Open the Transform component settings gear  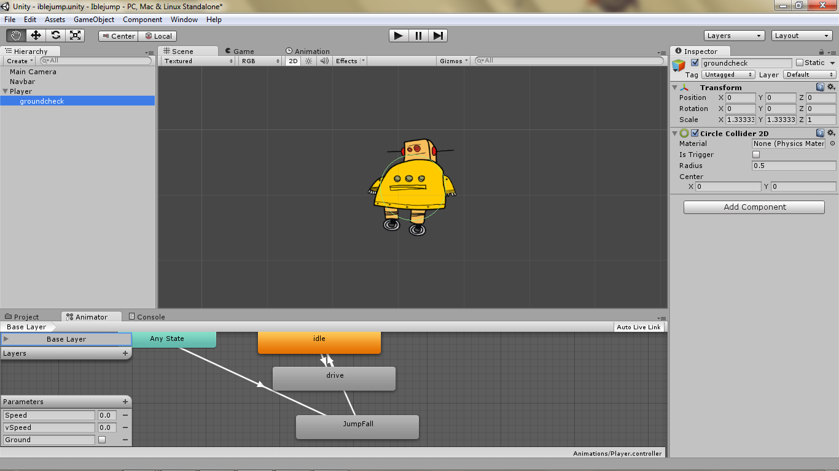click(832, 87)
